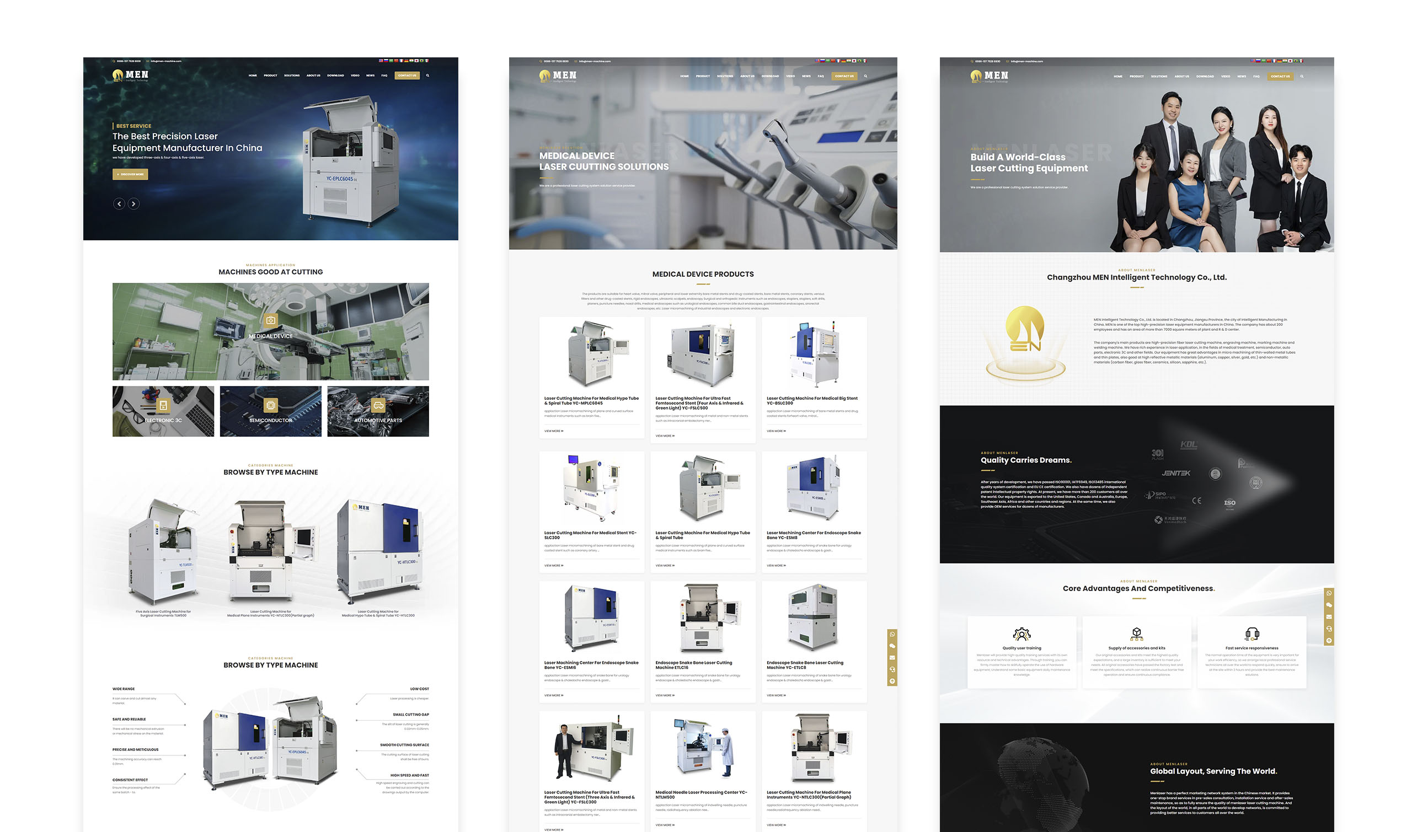Open the Medical Device application tile
The width and height of the screenshot is (1412, 832).
[270, 331]
